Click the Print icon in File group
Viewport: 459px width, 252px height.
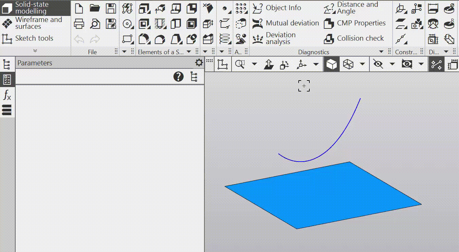click(x=79, y=24)
